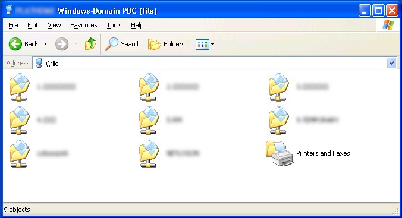
Task: Click the greyed Forward arrow button
Action: 62,44
